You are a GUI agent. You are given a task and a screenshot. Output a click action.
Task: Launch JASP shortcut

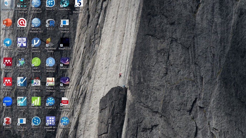[x=36, y=65]
